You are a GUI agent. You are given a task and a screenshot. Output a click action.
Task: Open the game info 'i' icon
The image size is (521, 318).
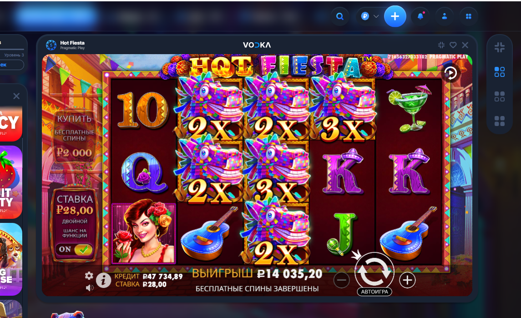pos(103,281)
